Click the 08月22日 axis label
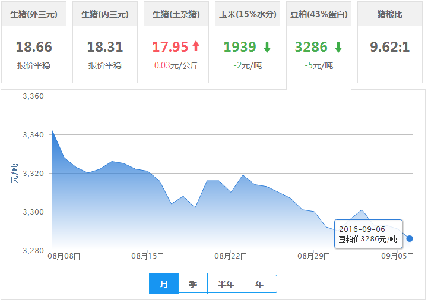 pos(231,256)
